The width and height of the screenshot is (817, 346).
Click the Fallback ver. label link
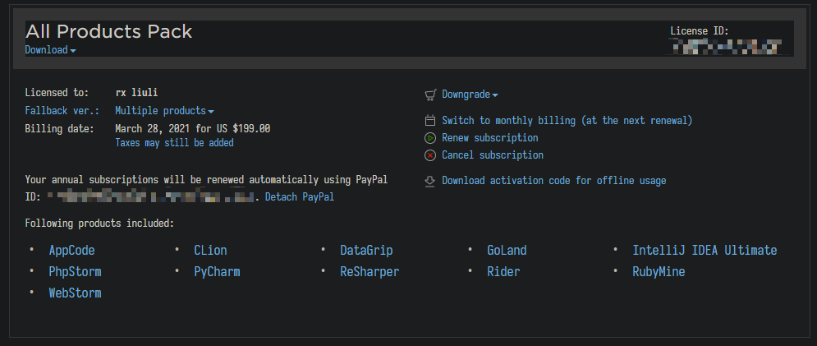tap(62, 111)
